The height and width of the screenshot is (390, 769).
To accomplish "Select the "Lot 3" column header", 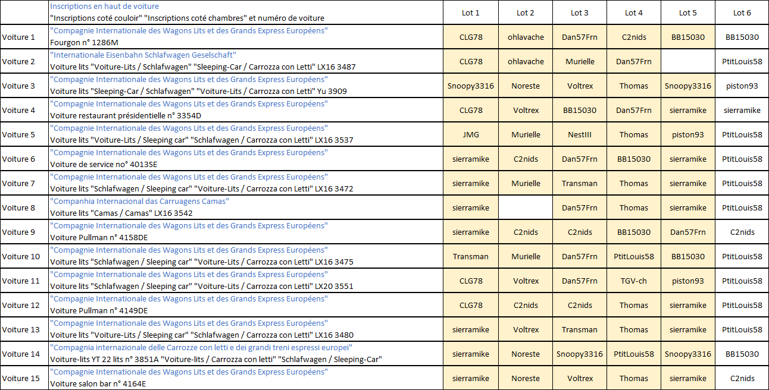I will pyautogui.click(x=580, y=12).
